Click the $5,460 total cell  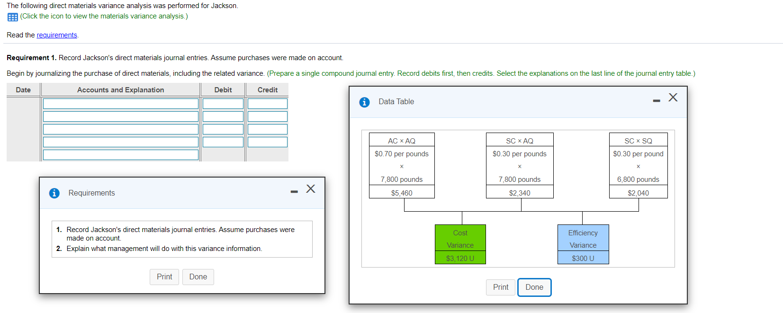[x=402, y=192]
